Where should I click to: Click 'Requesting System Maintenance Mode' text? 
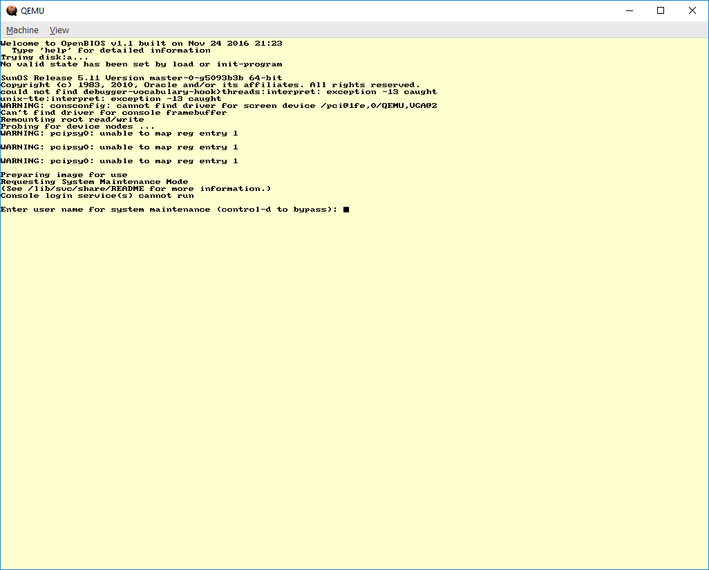pyautogui.click(x=95, y=181)
